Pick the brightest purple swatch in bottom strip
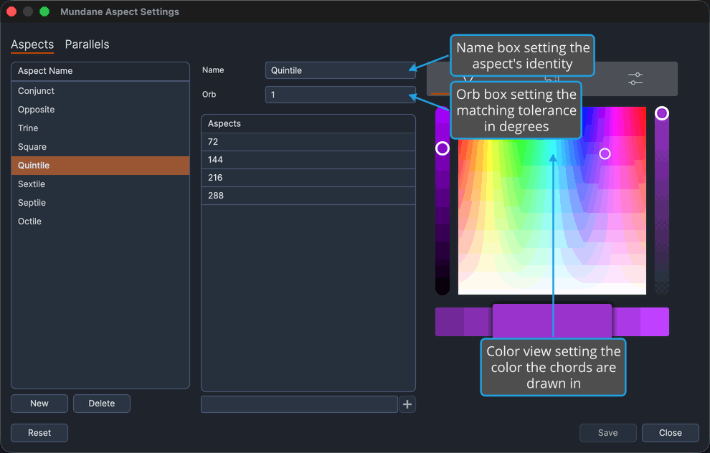Viewport: 710px width, 453px height. tap(655, 322)
